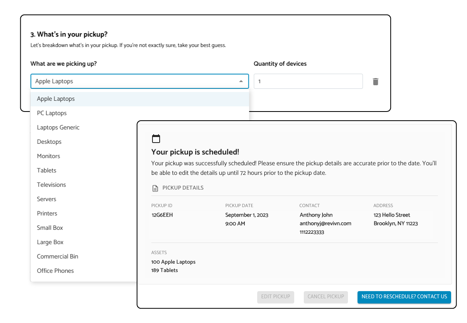Viewport: 467px width, 323px height.
Task: Choose Monitors option
Action: (x=49, y=156)
